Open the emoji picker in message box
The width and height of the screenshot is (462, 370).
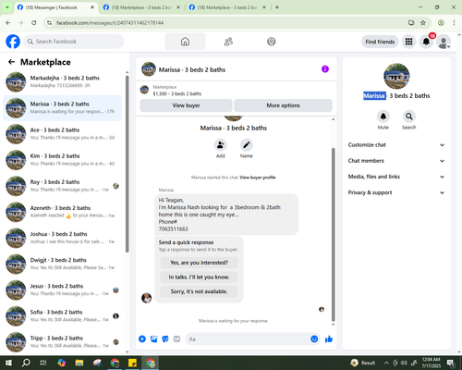click(314, 339)
